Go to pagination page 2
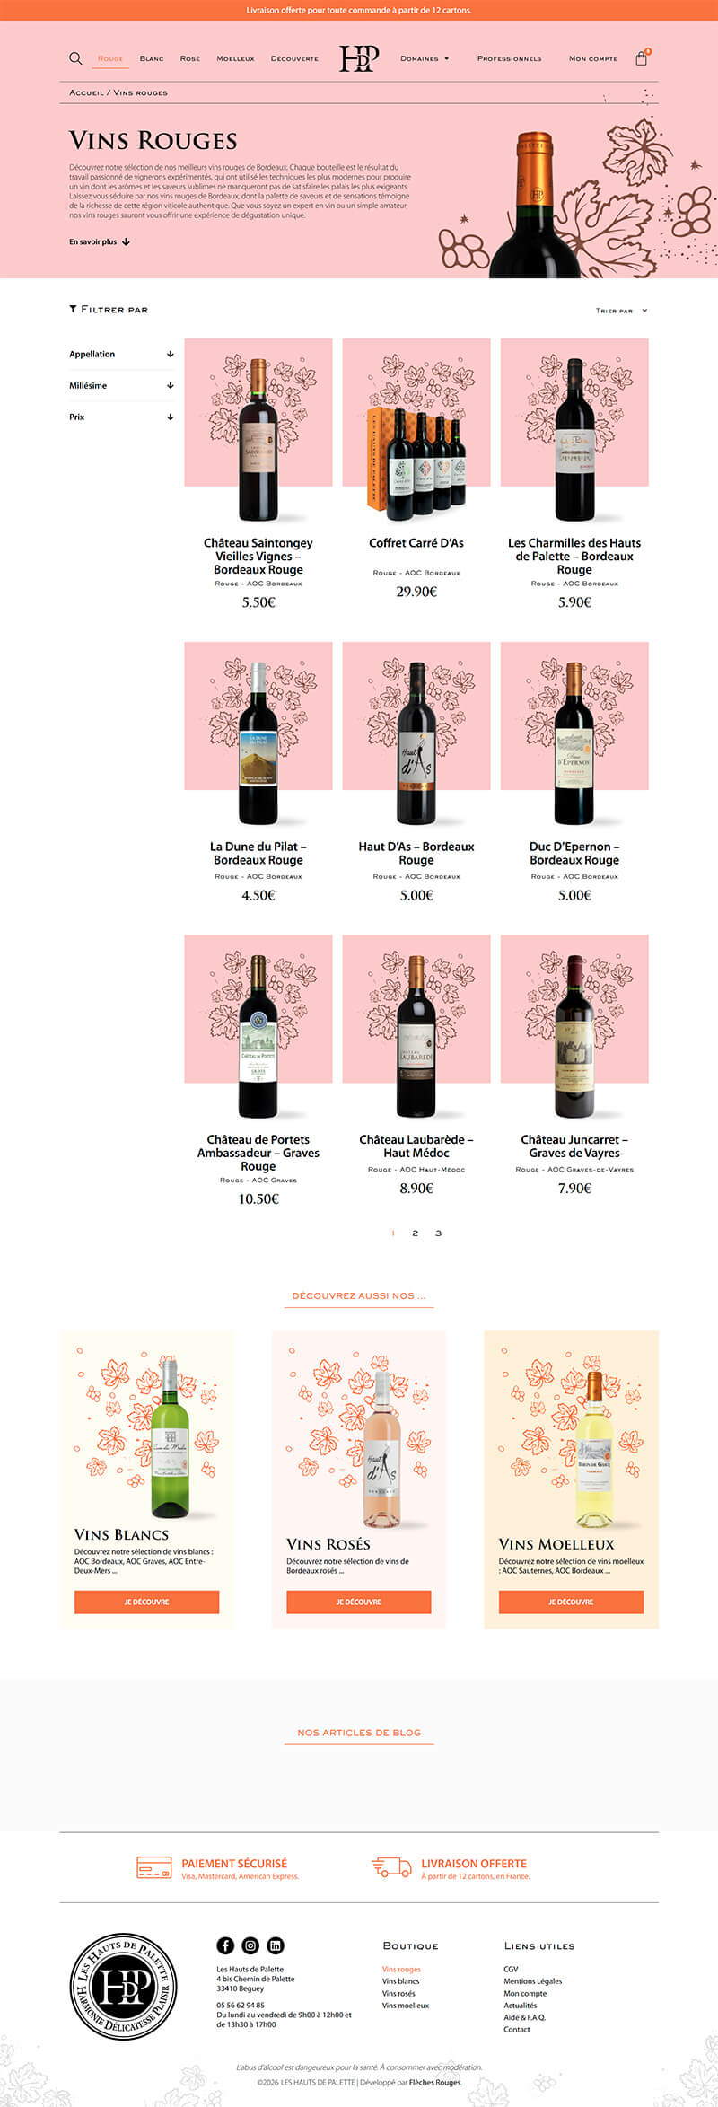718x2107 pixels. pyautogui.click(x=415, y=1233)
